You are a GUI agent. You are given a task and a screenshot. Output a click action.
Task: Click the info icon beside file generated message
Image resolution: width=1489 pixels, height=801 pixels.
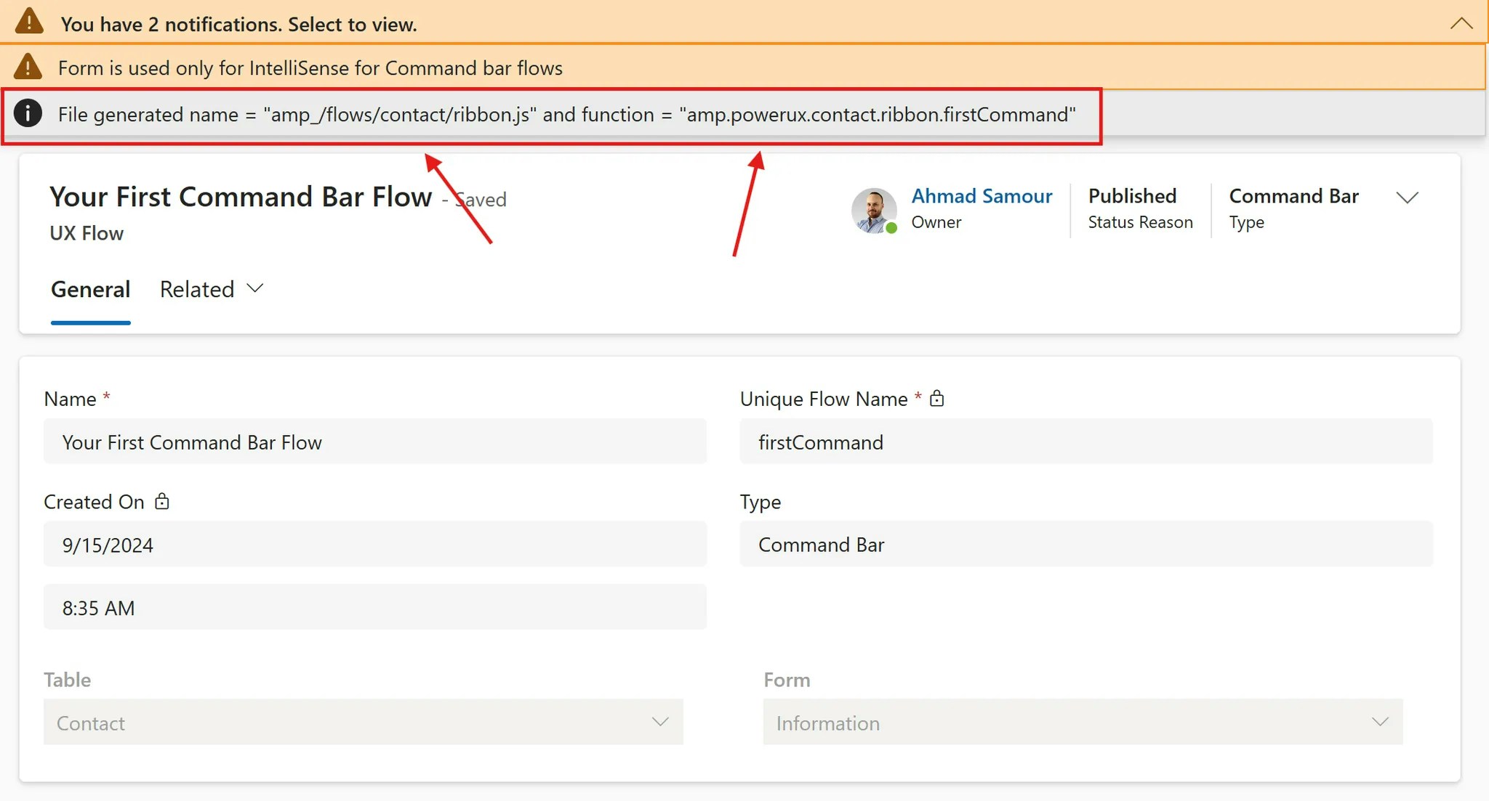[28, 114]
